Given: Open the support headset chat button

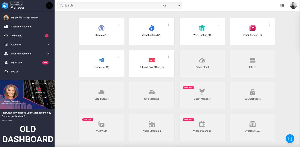Looking at the screenshot, I should pos(290,139).
